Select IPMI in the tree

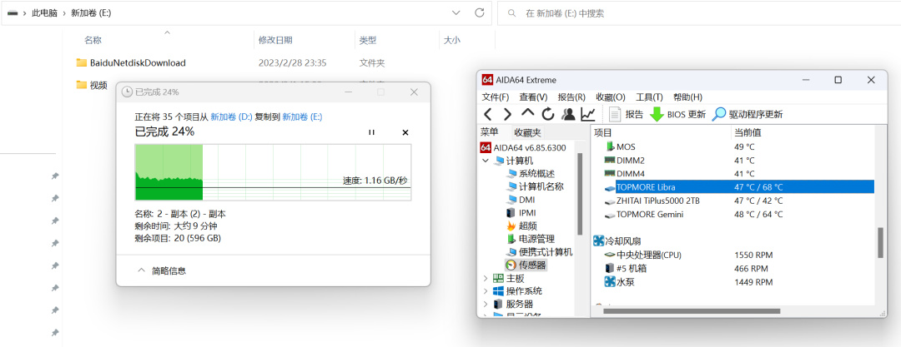(x=521, y=213)
